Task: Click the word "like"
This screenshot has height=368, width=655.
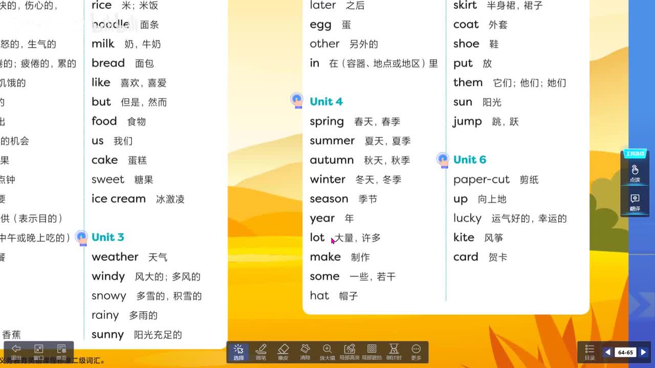Action: (x=101, y=82)
